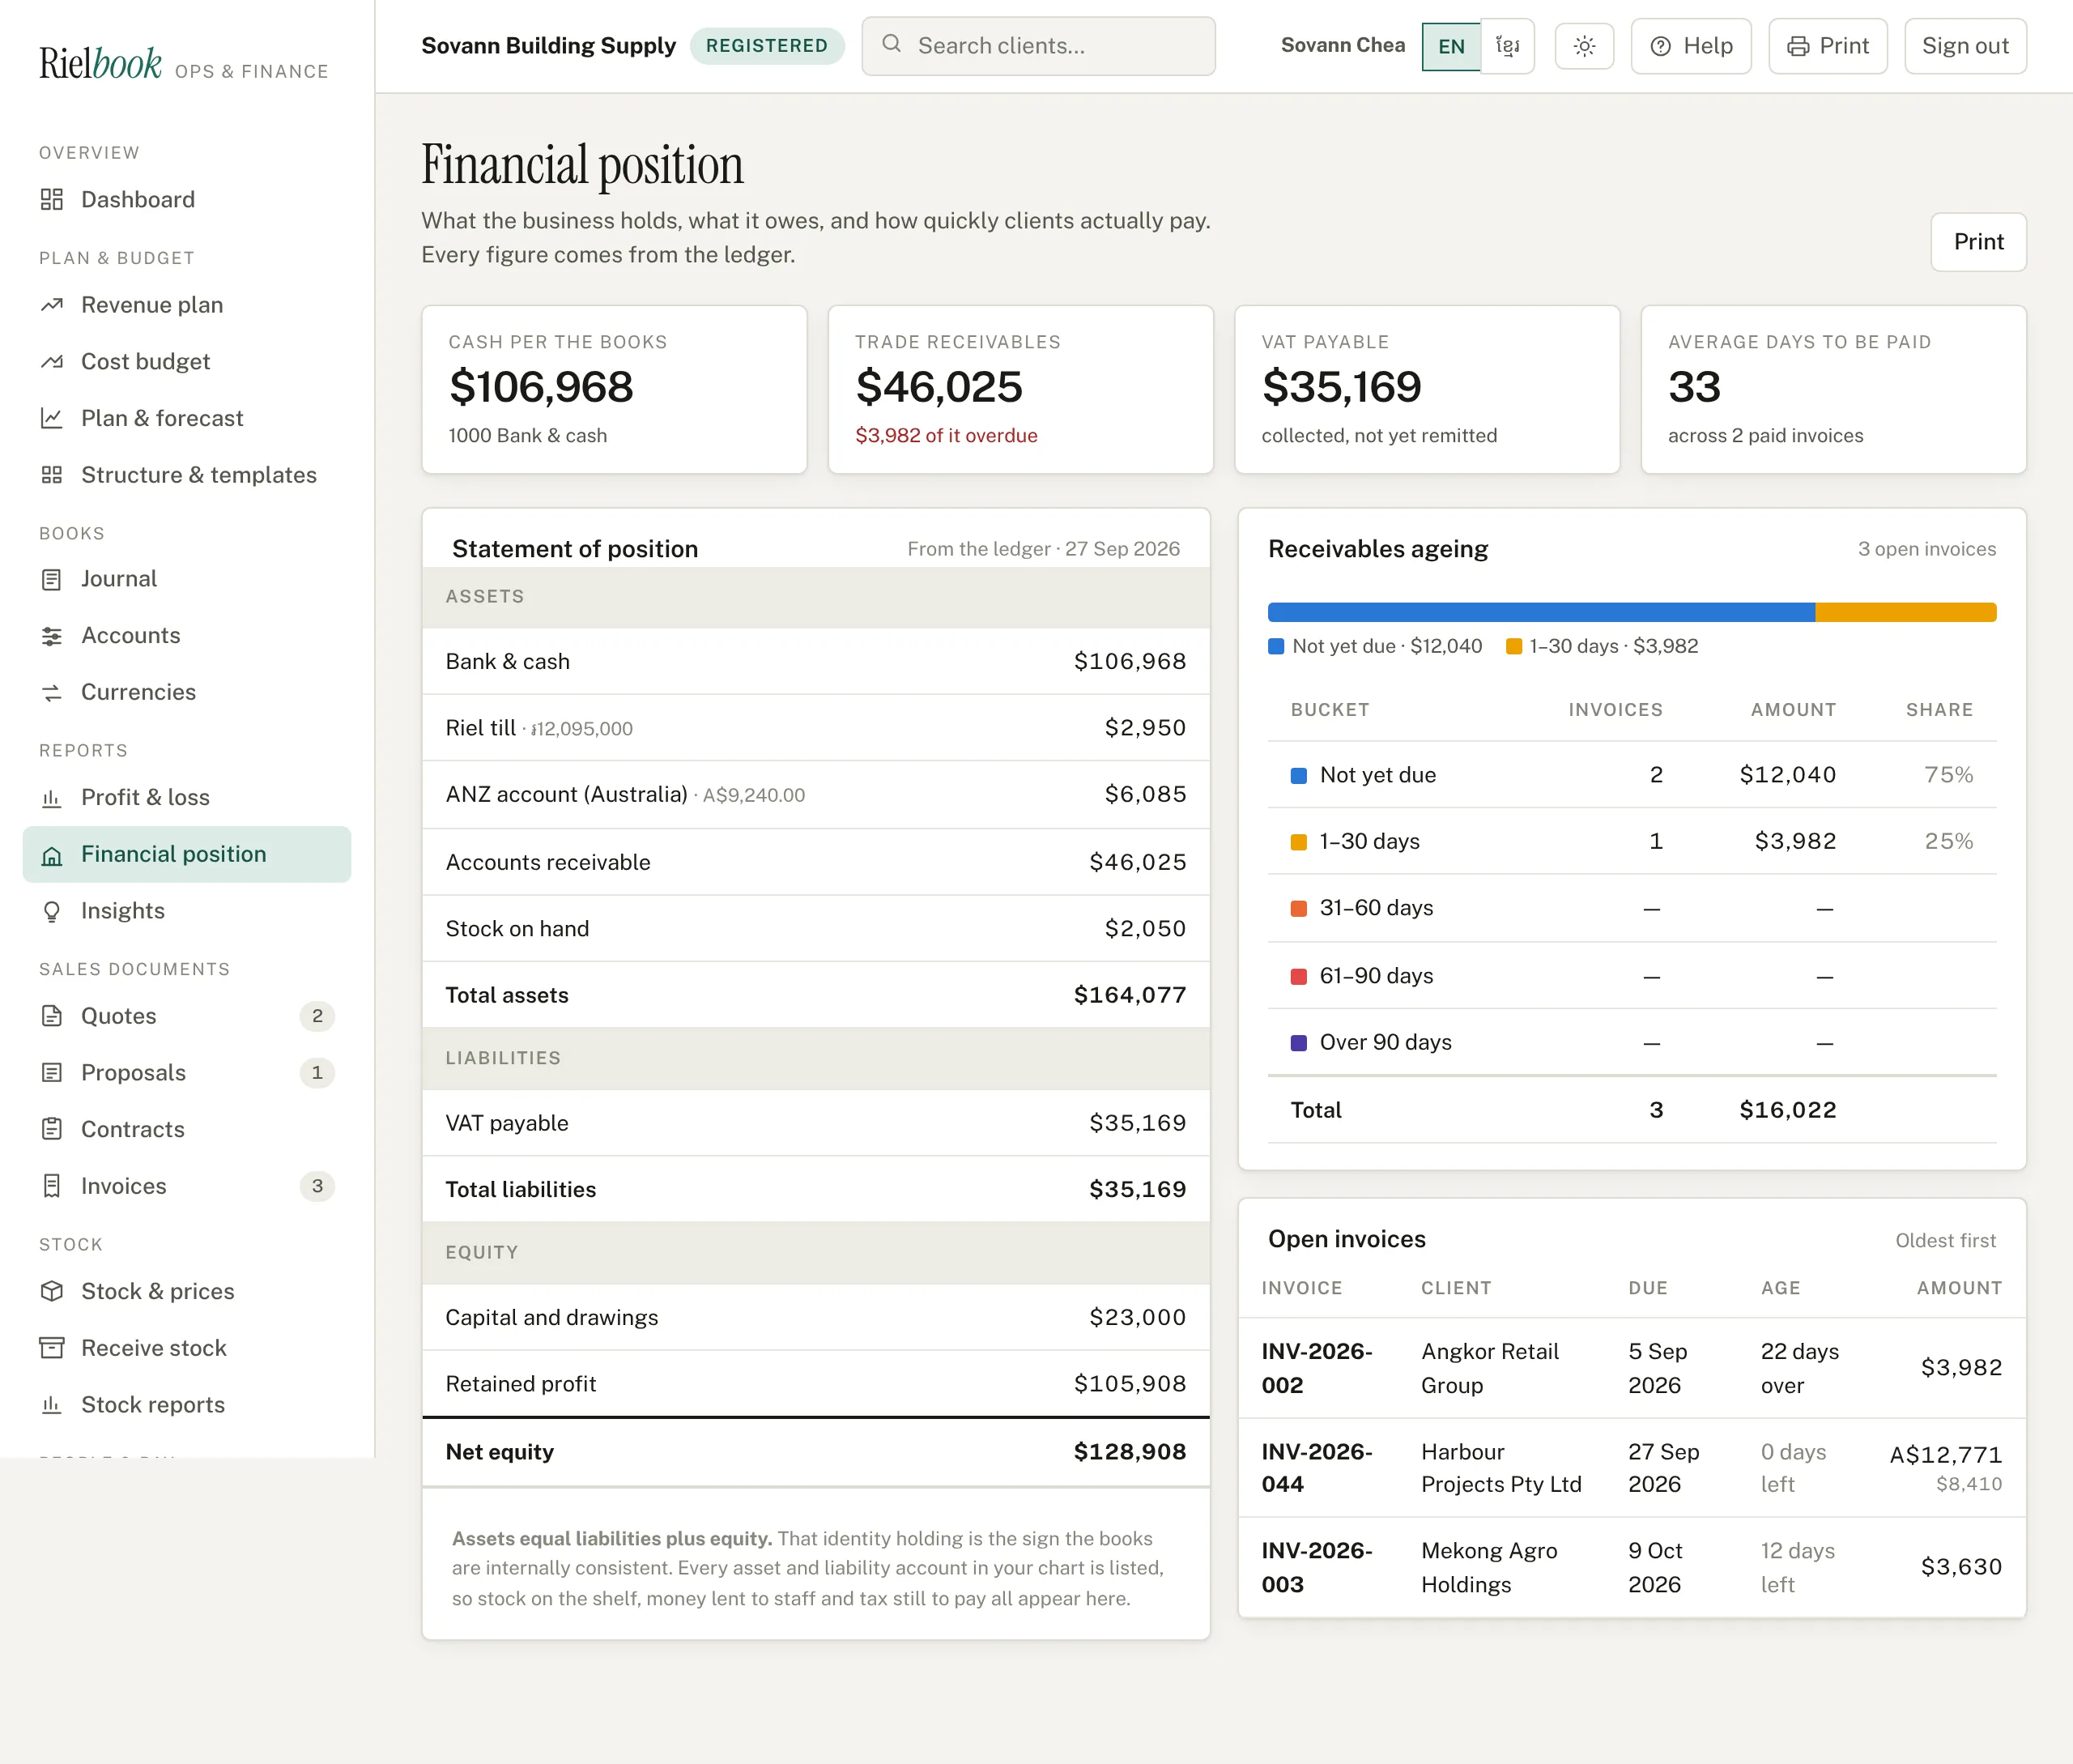
Task: Click the Plan & forecast line-chart icon
Action: pyautogui.click(x=52, y=418)
